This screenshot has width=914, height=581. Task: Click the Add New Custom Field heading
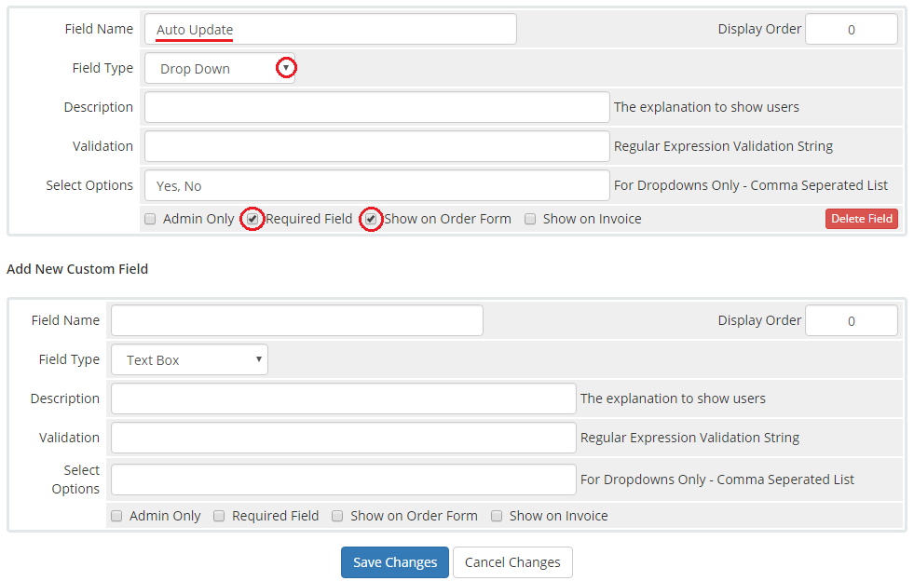pos(77,269)
